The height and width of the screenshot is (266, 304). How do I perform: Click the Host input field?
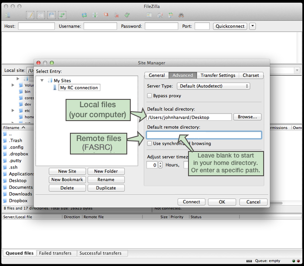[x=36, y=26]
